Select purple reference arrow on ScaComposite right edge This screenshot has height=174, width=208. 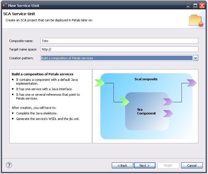tap(192, 83)
